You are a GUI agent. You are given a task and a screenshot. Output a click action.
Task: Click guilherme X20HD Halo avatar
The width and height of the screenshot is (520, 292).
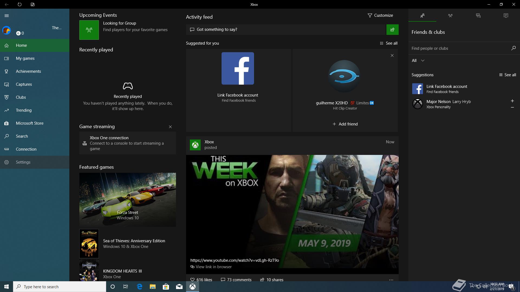[344, 76]
